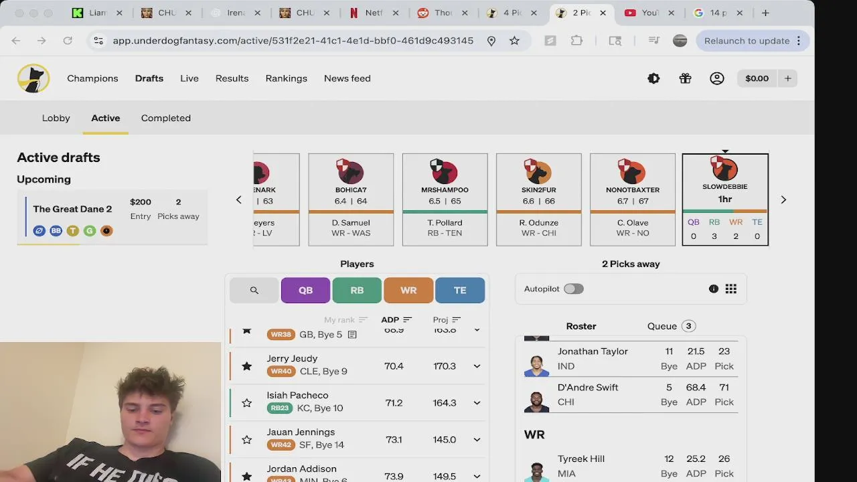Show the Queue tab
Screen dimensions: 857x482
(x=671, y=326)
